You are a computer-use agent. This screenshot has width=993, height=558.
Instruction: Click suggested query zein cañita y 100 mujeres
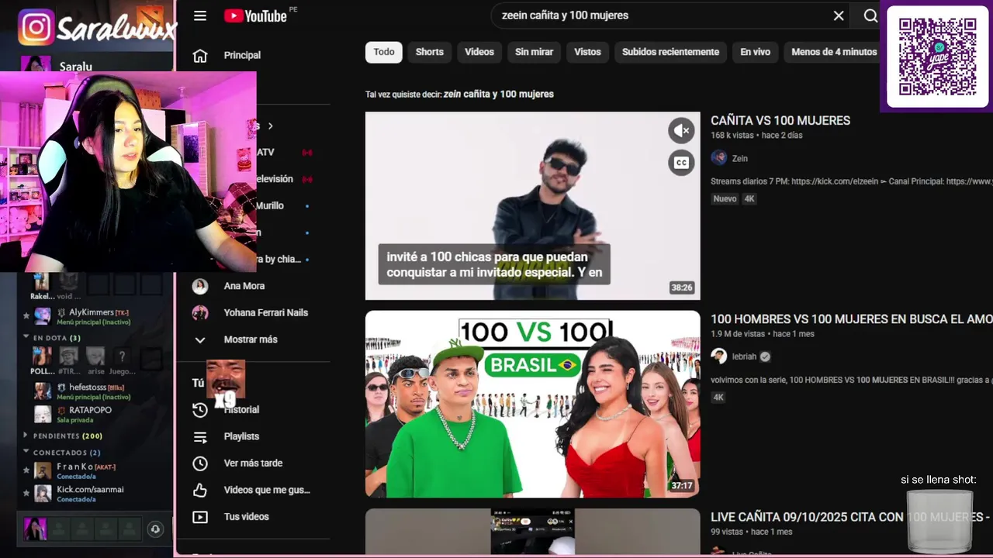[x=499, y=94]
